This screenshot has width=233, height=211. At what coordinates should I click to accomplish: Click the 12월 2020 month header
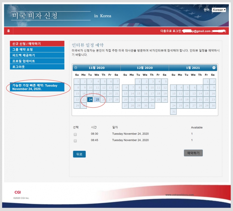145,68
